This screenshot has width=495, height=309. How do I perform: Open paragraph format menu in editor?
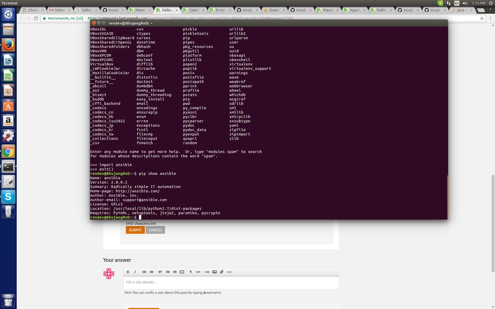coord(190,272)
